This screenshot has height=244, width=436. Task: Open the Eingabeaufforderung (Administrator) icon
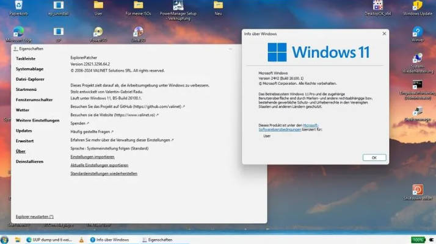tap(418, 90)
